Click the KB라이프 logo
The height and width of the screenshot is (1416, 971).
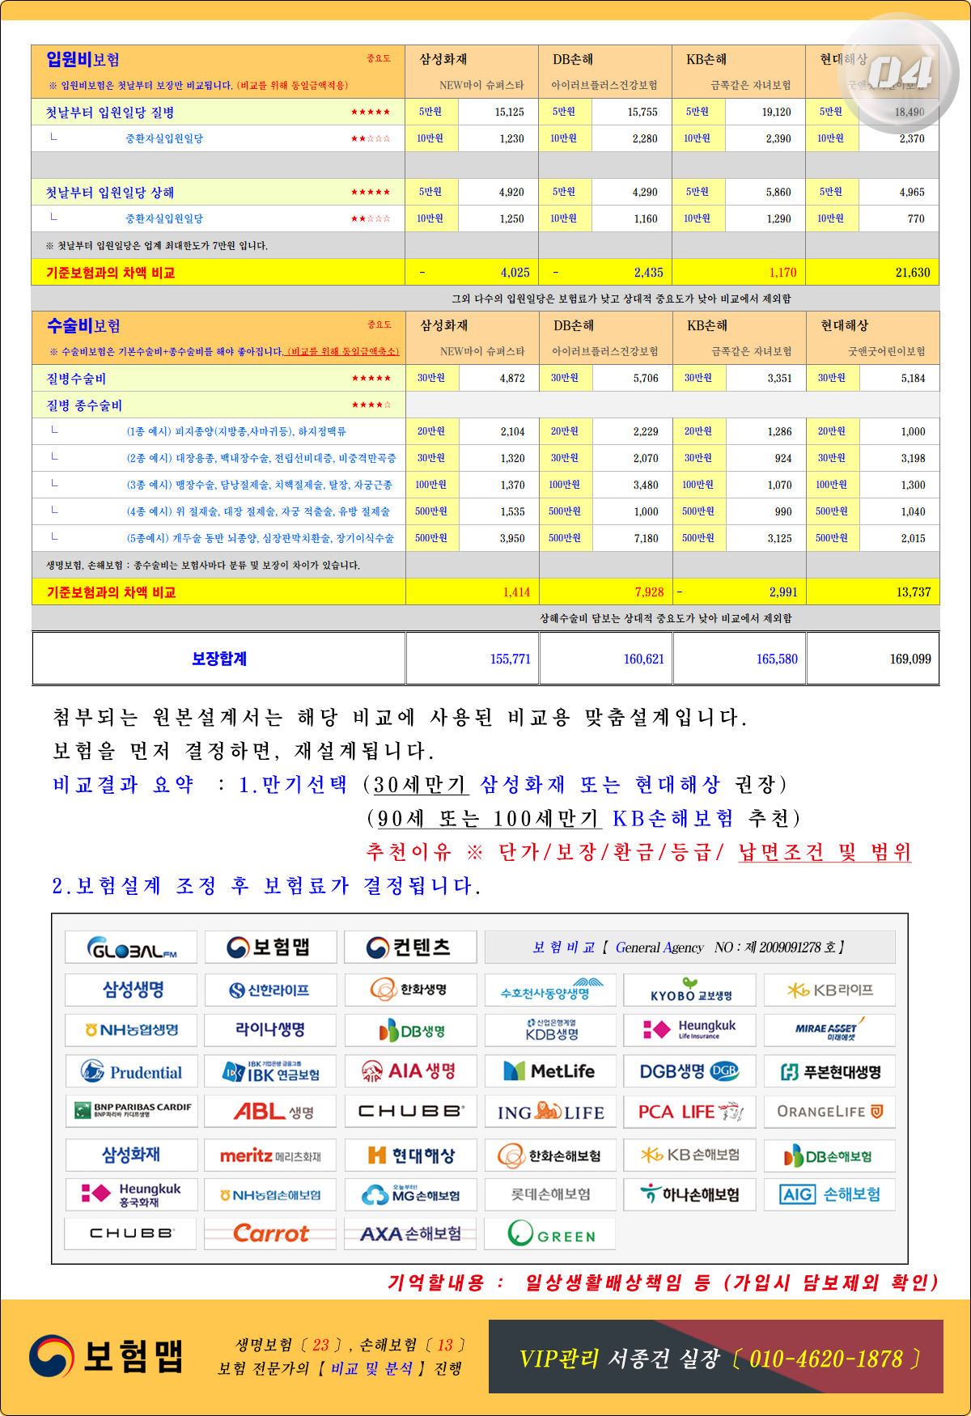[829, 990]
